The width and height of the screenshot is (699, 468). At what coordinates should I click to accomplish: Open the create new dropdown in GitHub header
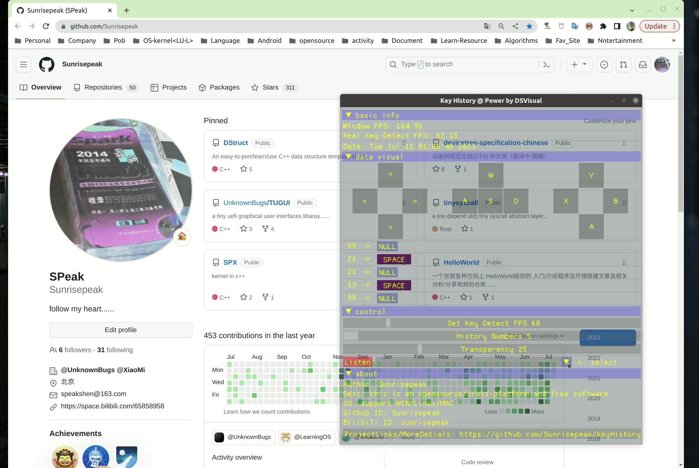579,64
